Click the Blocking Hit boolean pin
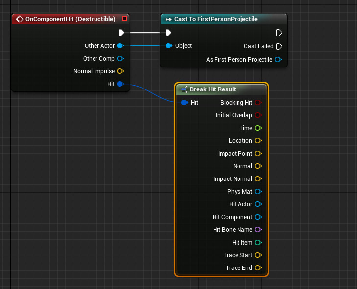This screenshot has height=289, width=357. click(258, 103)
